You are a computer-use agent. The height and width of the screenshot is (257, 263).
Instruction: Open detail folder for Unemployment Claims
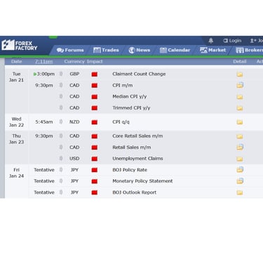pos(240,159)
